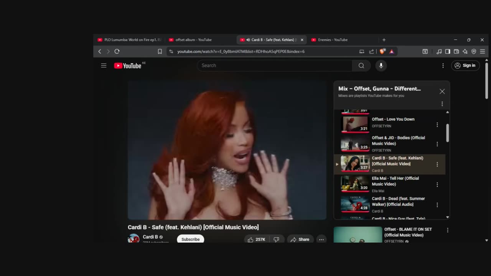Screen dimensions: 491x276
Task: Open the Brave Wallet icon
Action: pyautogui.click(x=456, y=51)
